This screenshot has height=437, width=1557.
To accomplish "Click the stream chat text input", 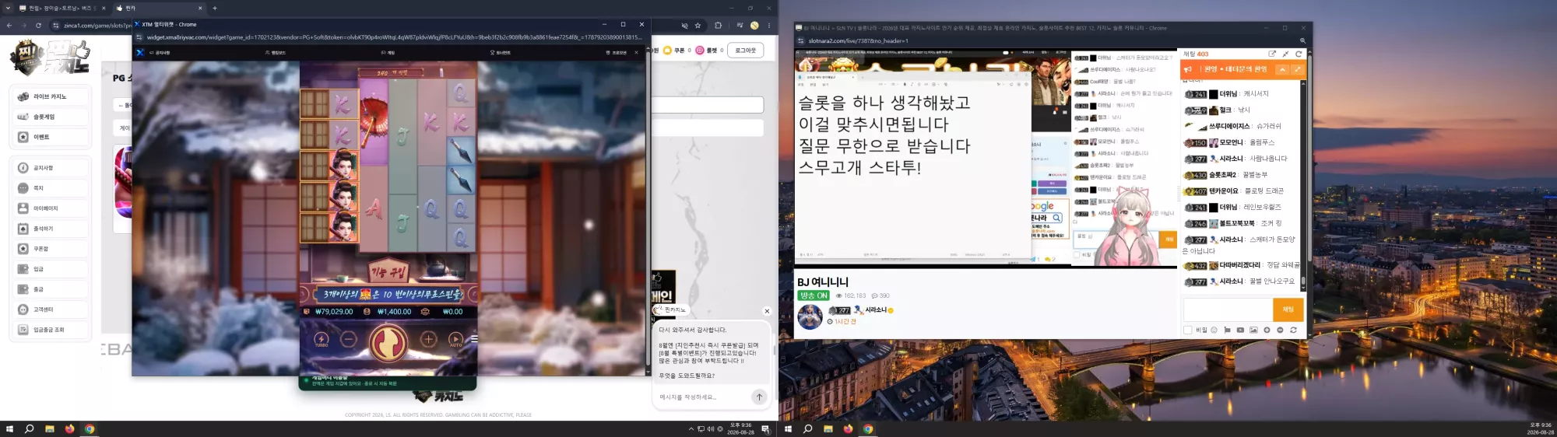I will click(1228, 309).
